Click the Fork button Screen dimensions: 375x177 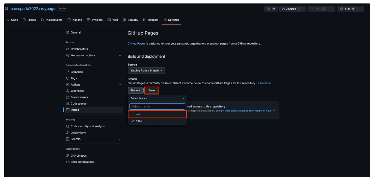[318, 9]
